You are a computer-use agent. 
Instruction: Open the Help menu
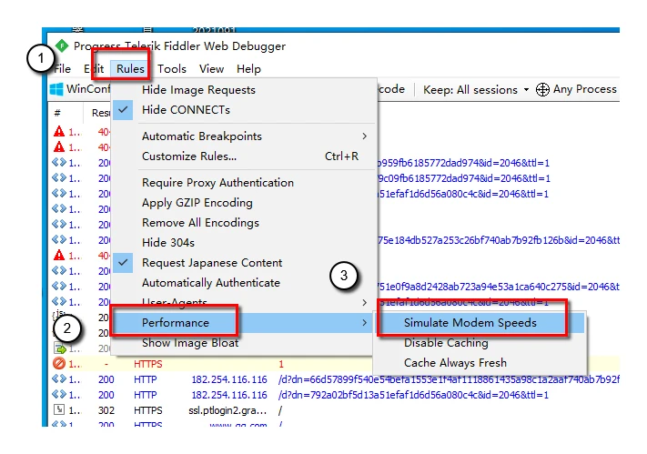pyautogui.click(x=248, y=69)
